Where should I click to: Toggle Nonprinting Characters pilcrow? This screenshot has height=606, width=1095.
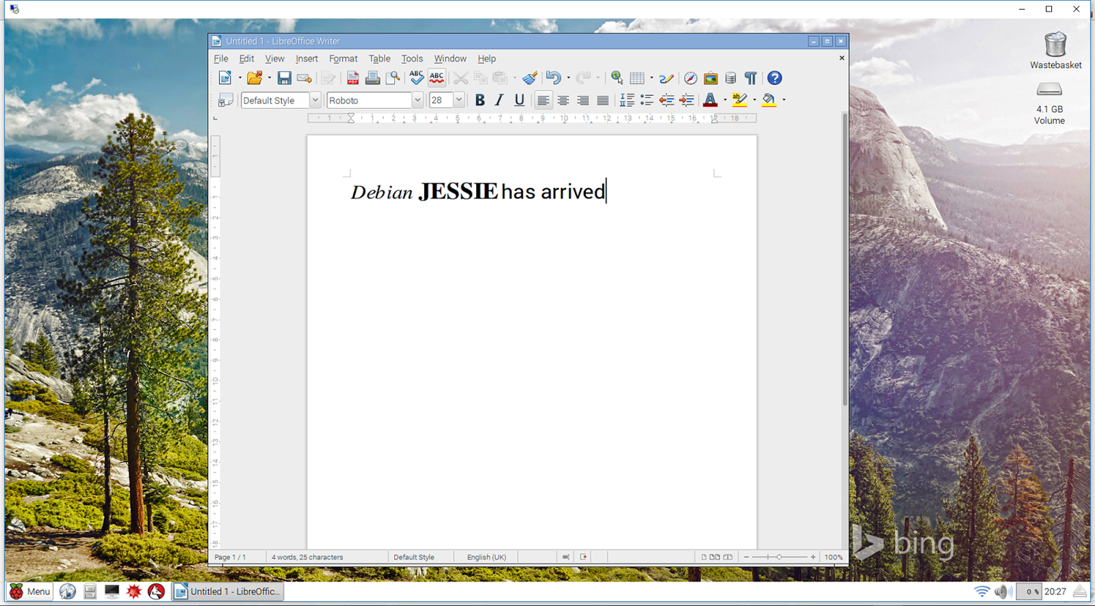pos(751,78)
